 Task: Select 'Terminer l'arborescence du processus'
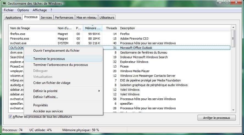click(x=64, y=65)
